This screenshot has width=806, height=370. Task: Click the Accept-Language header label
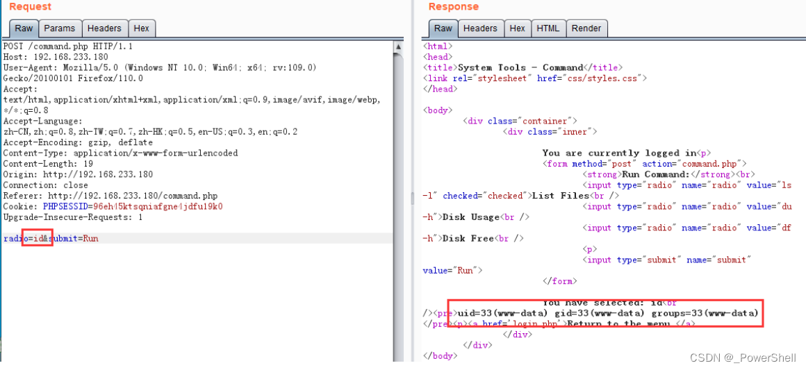pos(42,121)
